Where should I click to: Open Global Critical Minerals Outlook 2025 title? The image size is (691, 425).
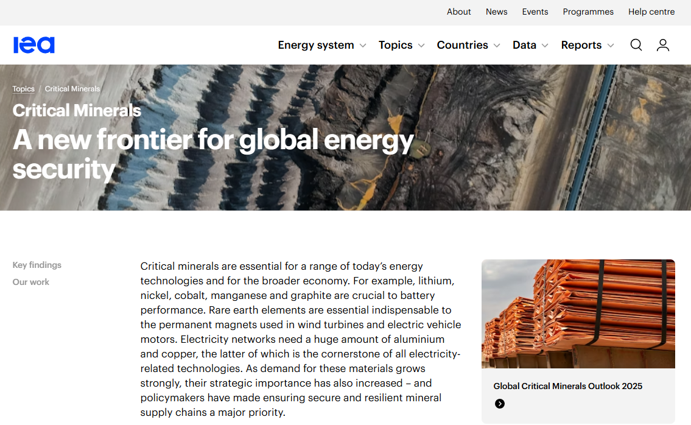567,386
